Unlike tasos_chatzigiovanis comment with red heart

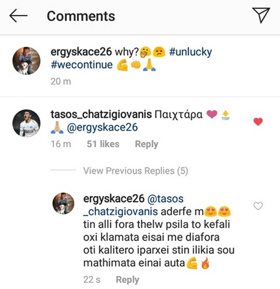tap(258, 122)
